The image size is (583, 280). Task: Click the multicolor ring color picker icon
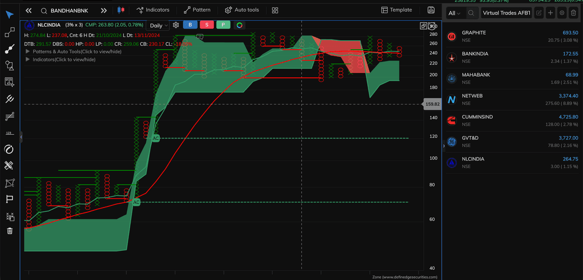coord(239,25)
